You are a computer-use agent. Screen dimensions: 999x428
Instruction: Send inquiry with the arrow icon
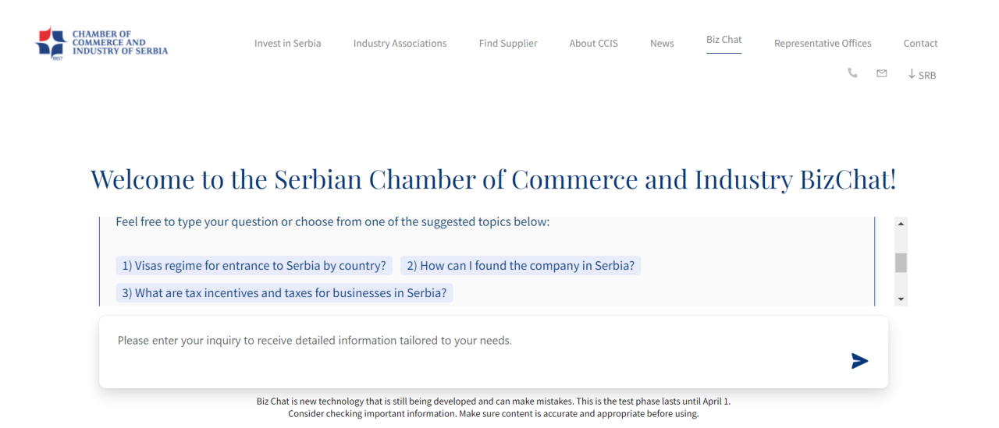[x=859, y=361]
